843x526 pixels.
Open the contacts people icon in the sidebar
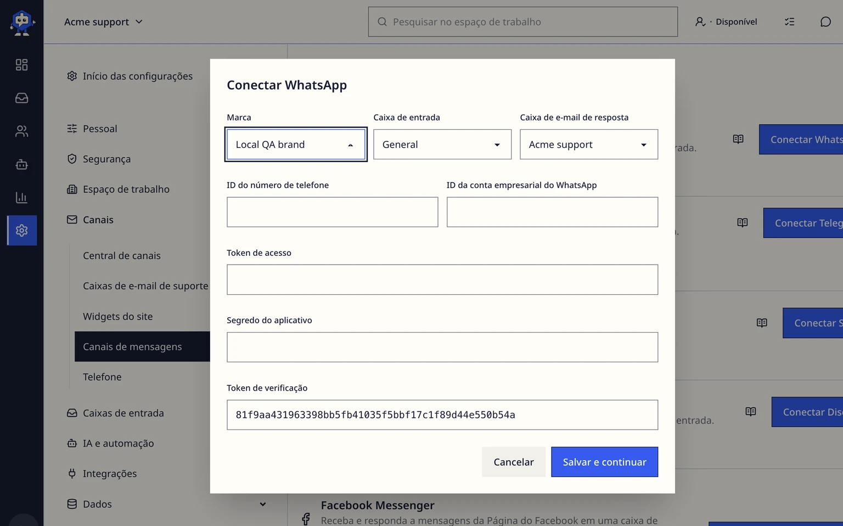[21, 131]
